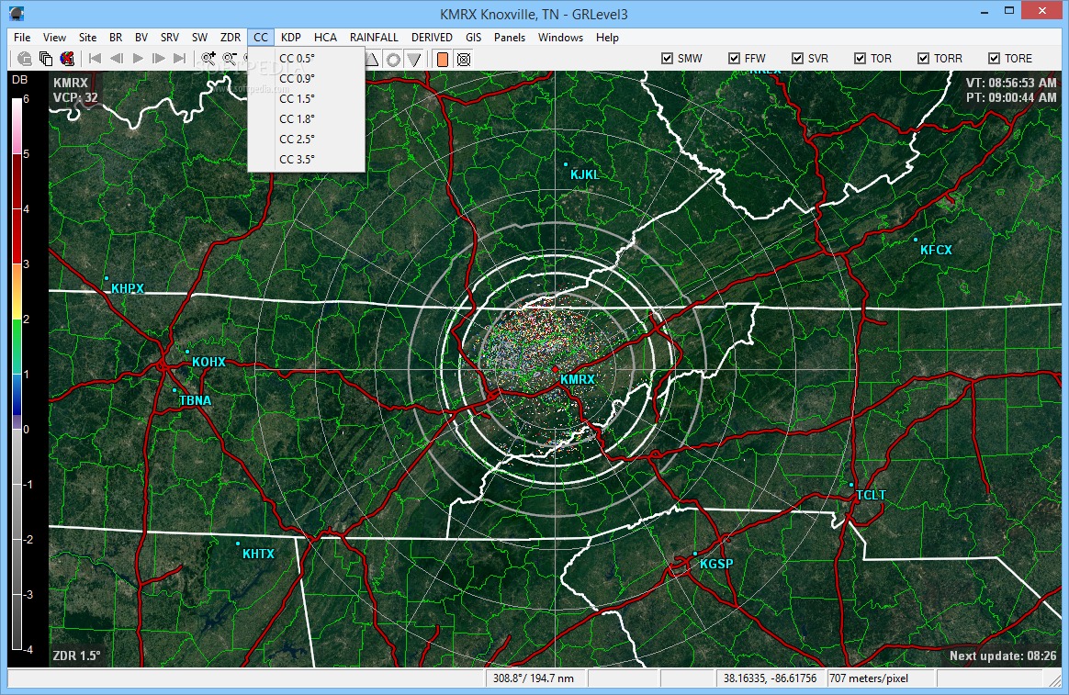
Task: Click the cursor coordinates 38.16335, -86.61756
Action: coord(770,678)
